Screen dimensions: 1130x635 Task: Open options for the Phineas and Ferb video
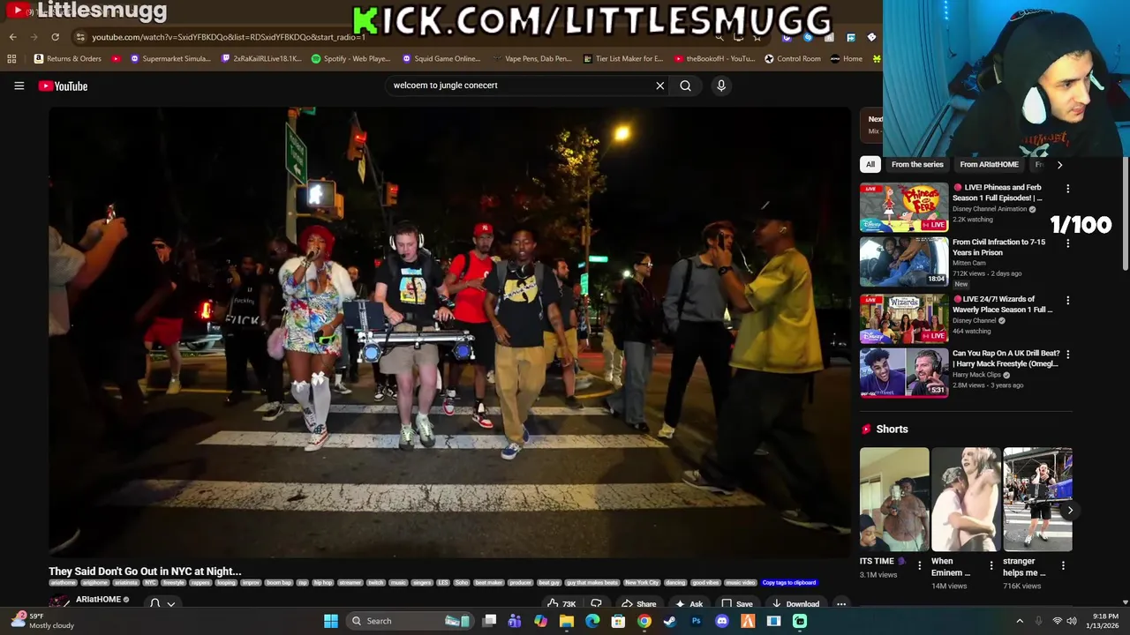1067,189
